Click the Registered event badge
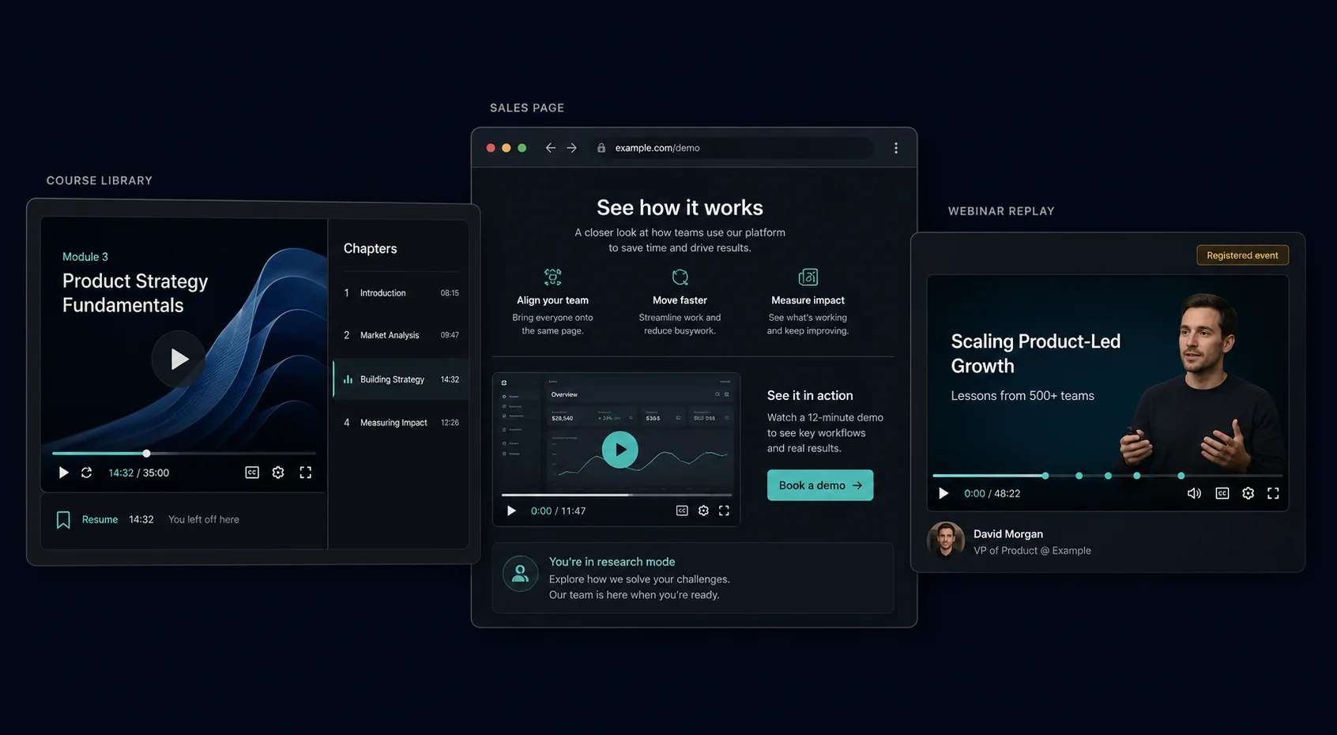1337x735 pixels. 1242,255
